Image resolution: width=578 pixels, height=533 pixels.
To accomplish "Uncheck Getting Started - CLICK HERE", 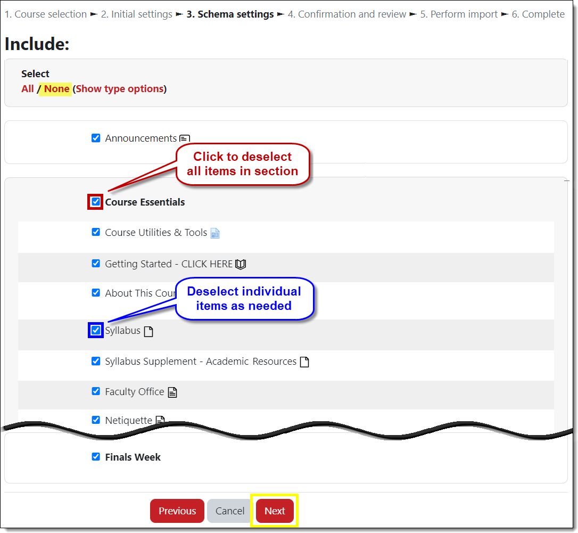I will tap(96, 264).
